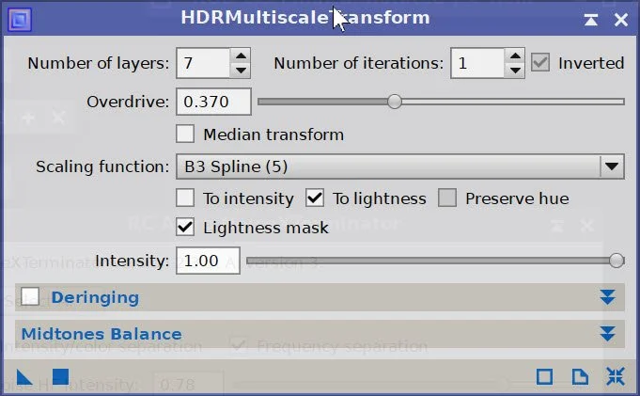Decrease Number of iterations value
Screen dimensions: 640x396
pyautogui.click(x=515, y=71)
